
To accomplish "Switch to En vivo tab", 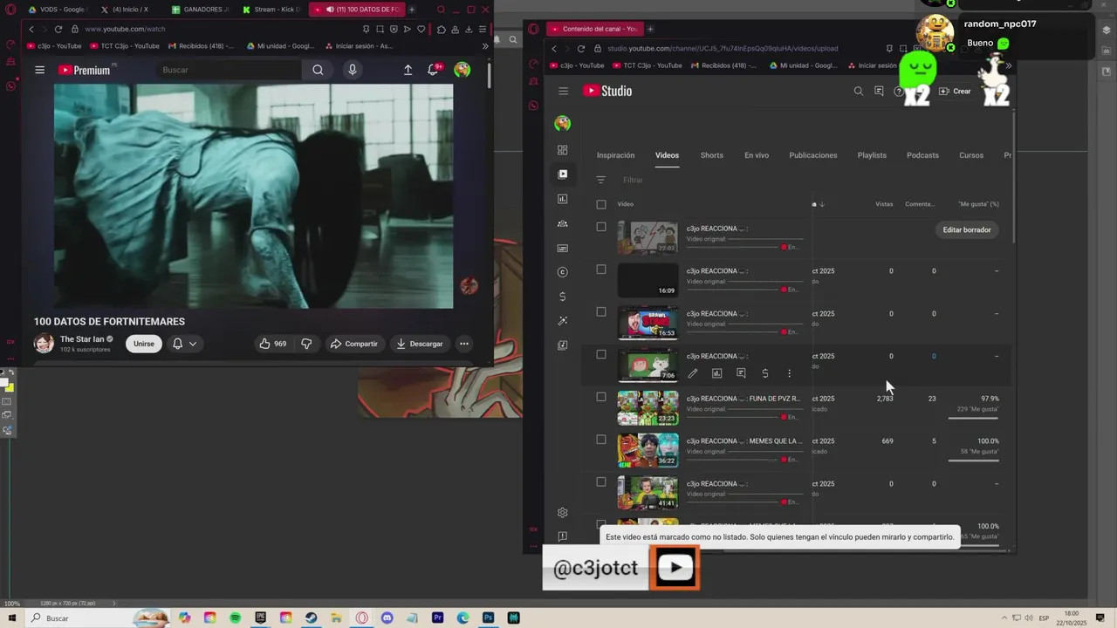I will (757, 155).
